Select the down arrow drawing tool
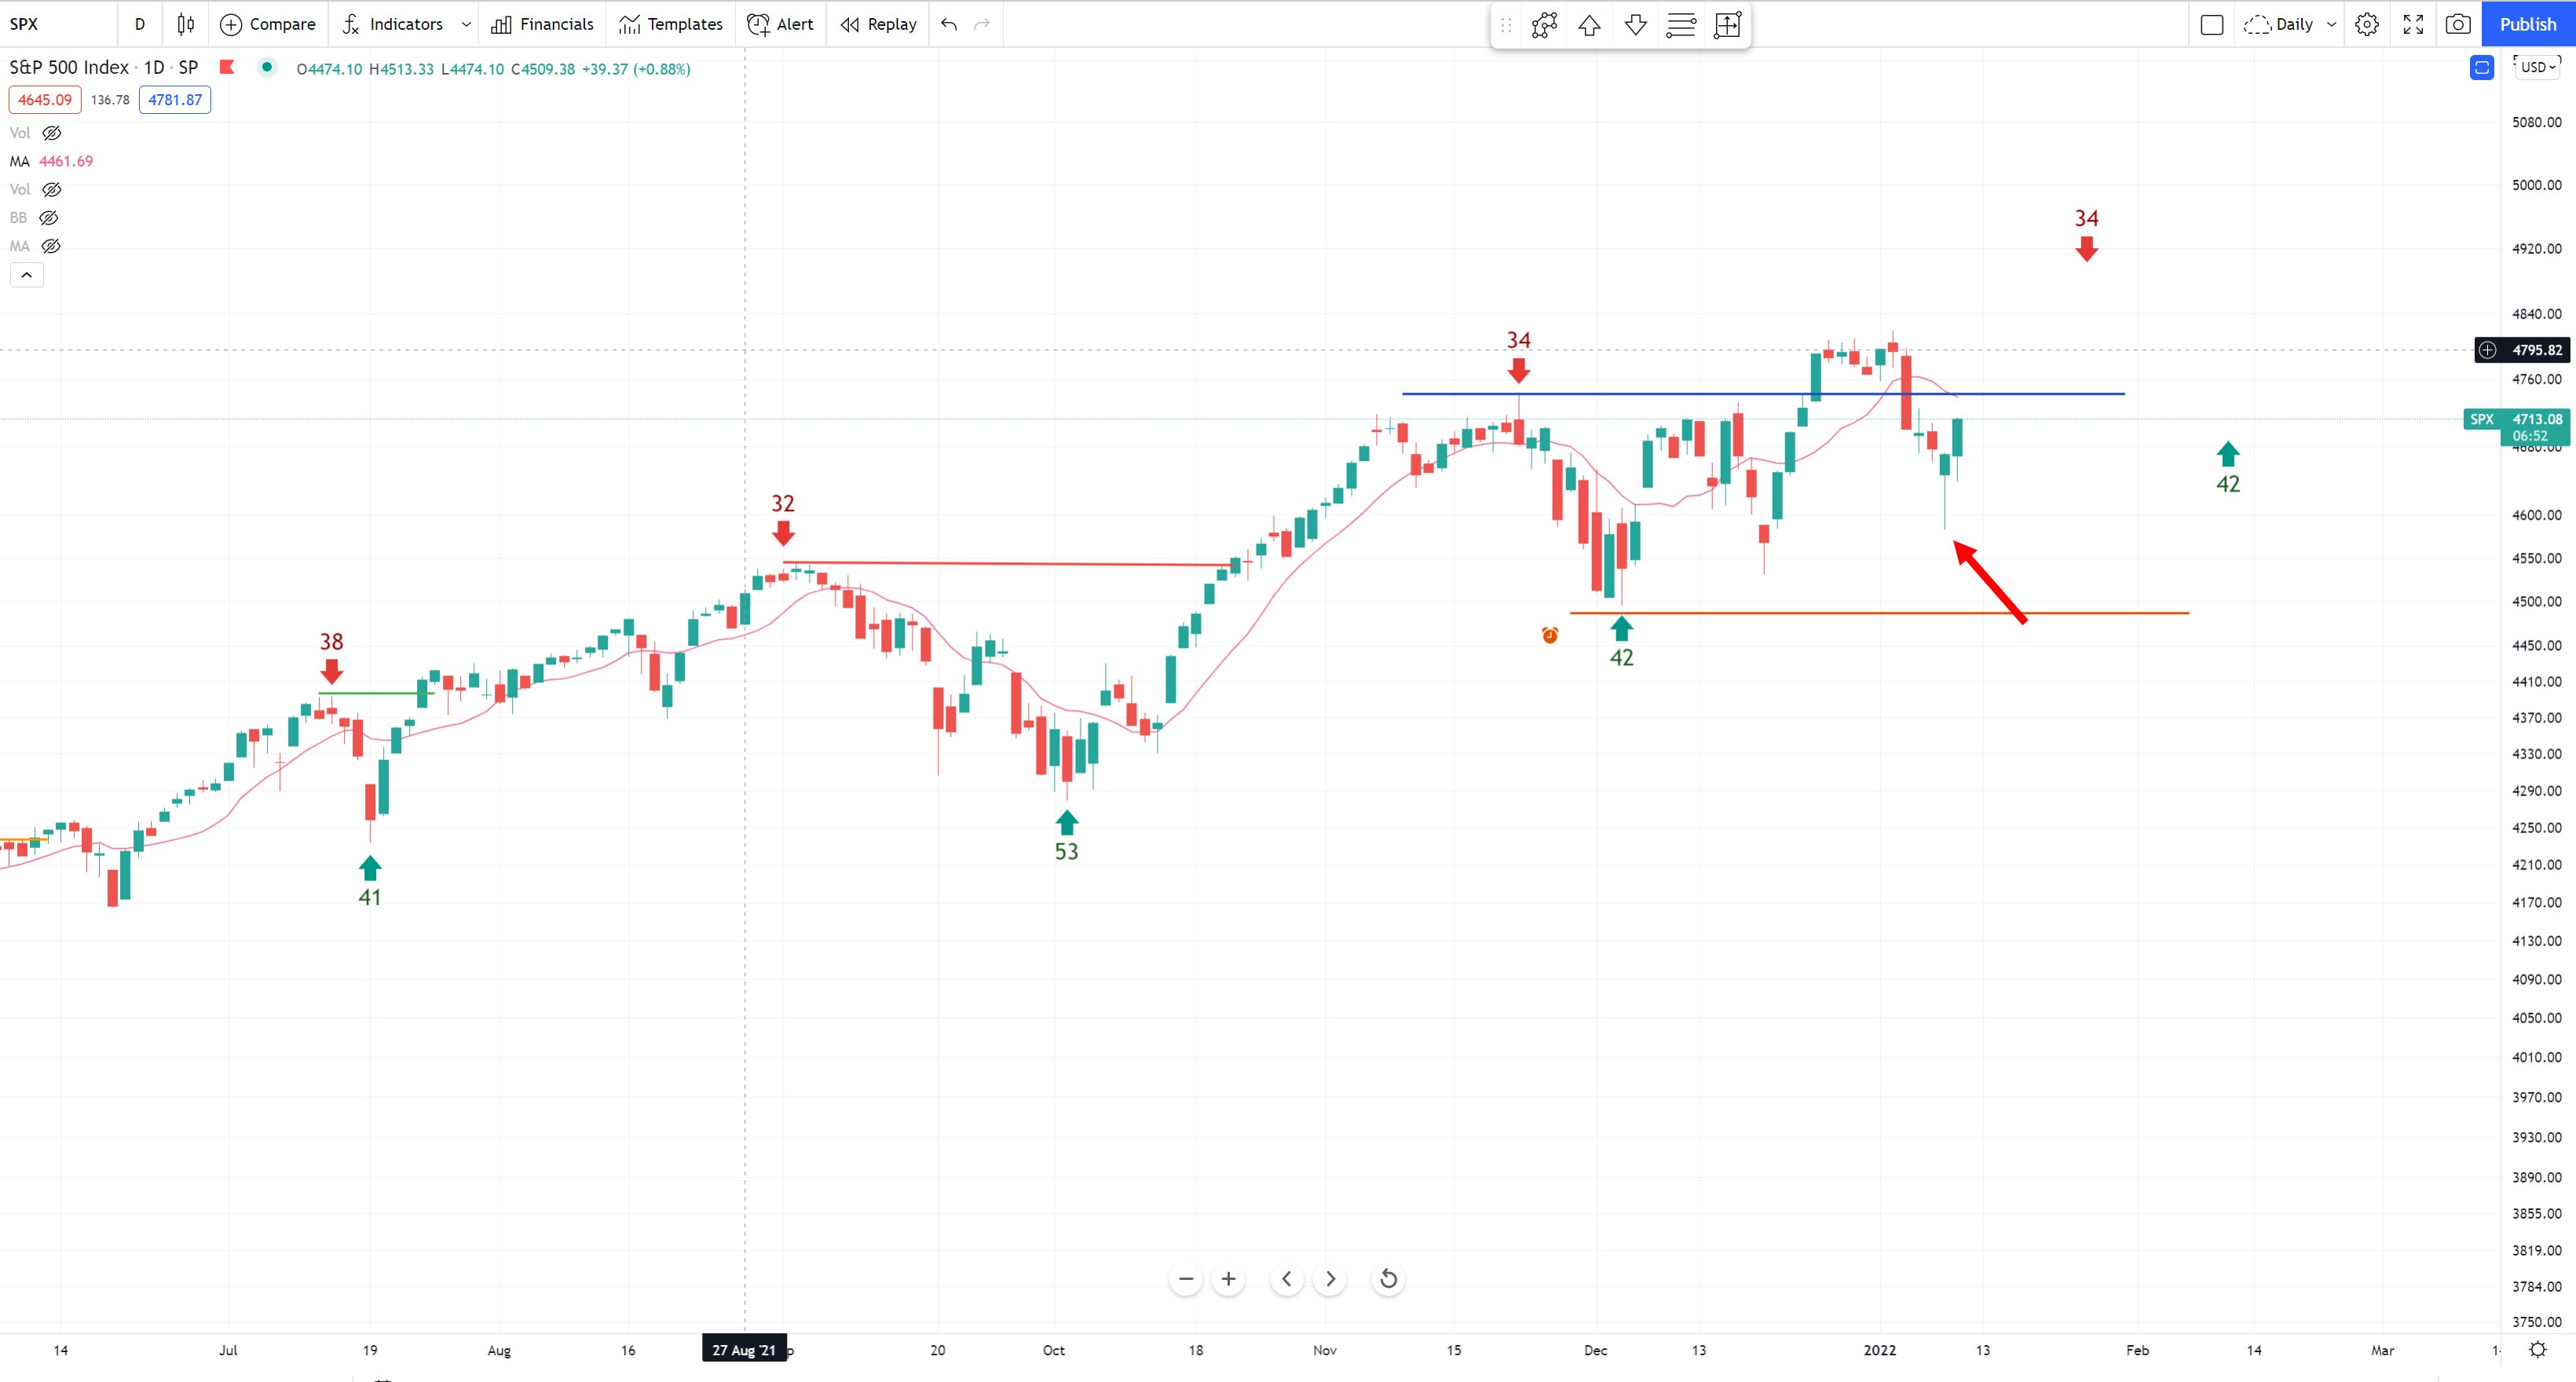 1635,25
